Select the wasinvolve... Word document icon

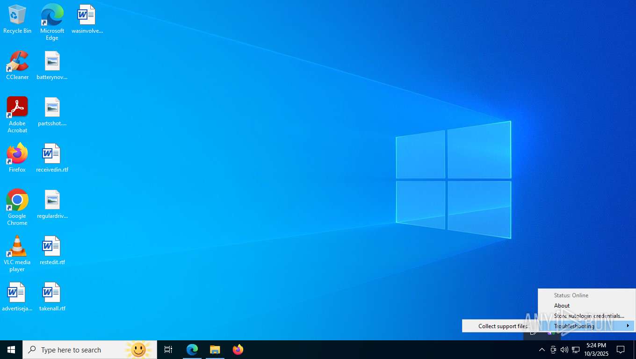(87, 20)
